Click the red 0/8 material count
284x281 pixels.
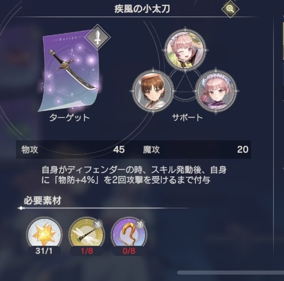tap(129, 251)
